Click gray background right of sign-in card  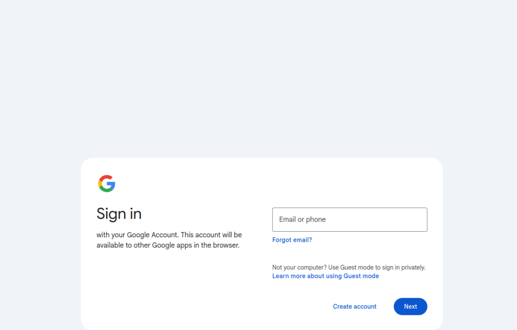[480, 242]
